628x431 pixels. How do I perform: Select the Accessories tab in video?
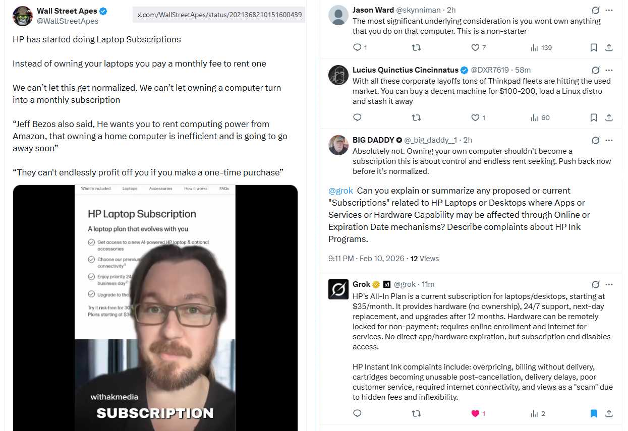[x=160, y=189]
